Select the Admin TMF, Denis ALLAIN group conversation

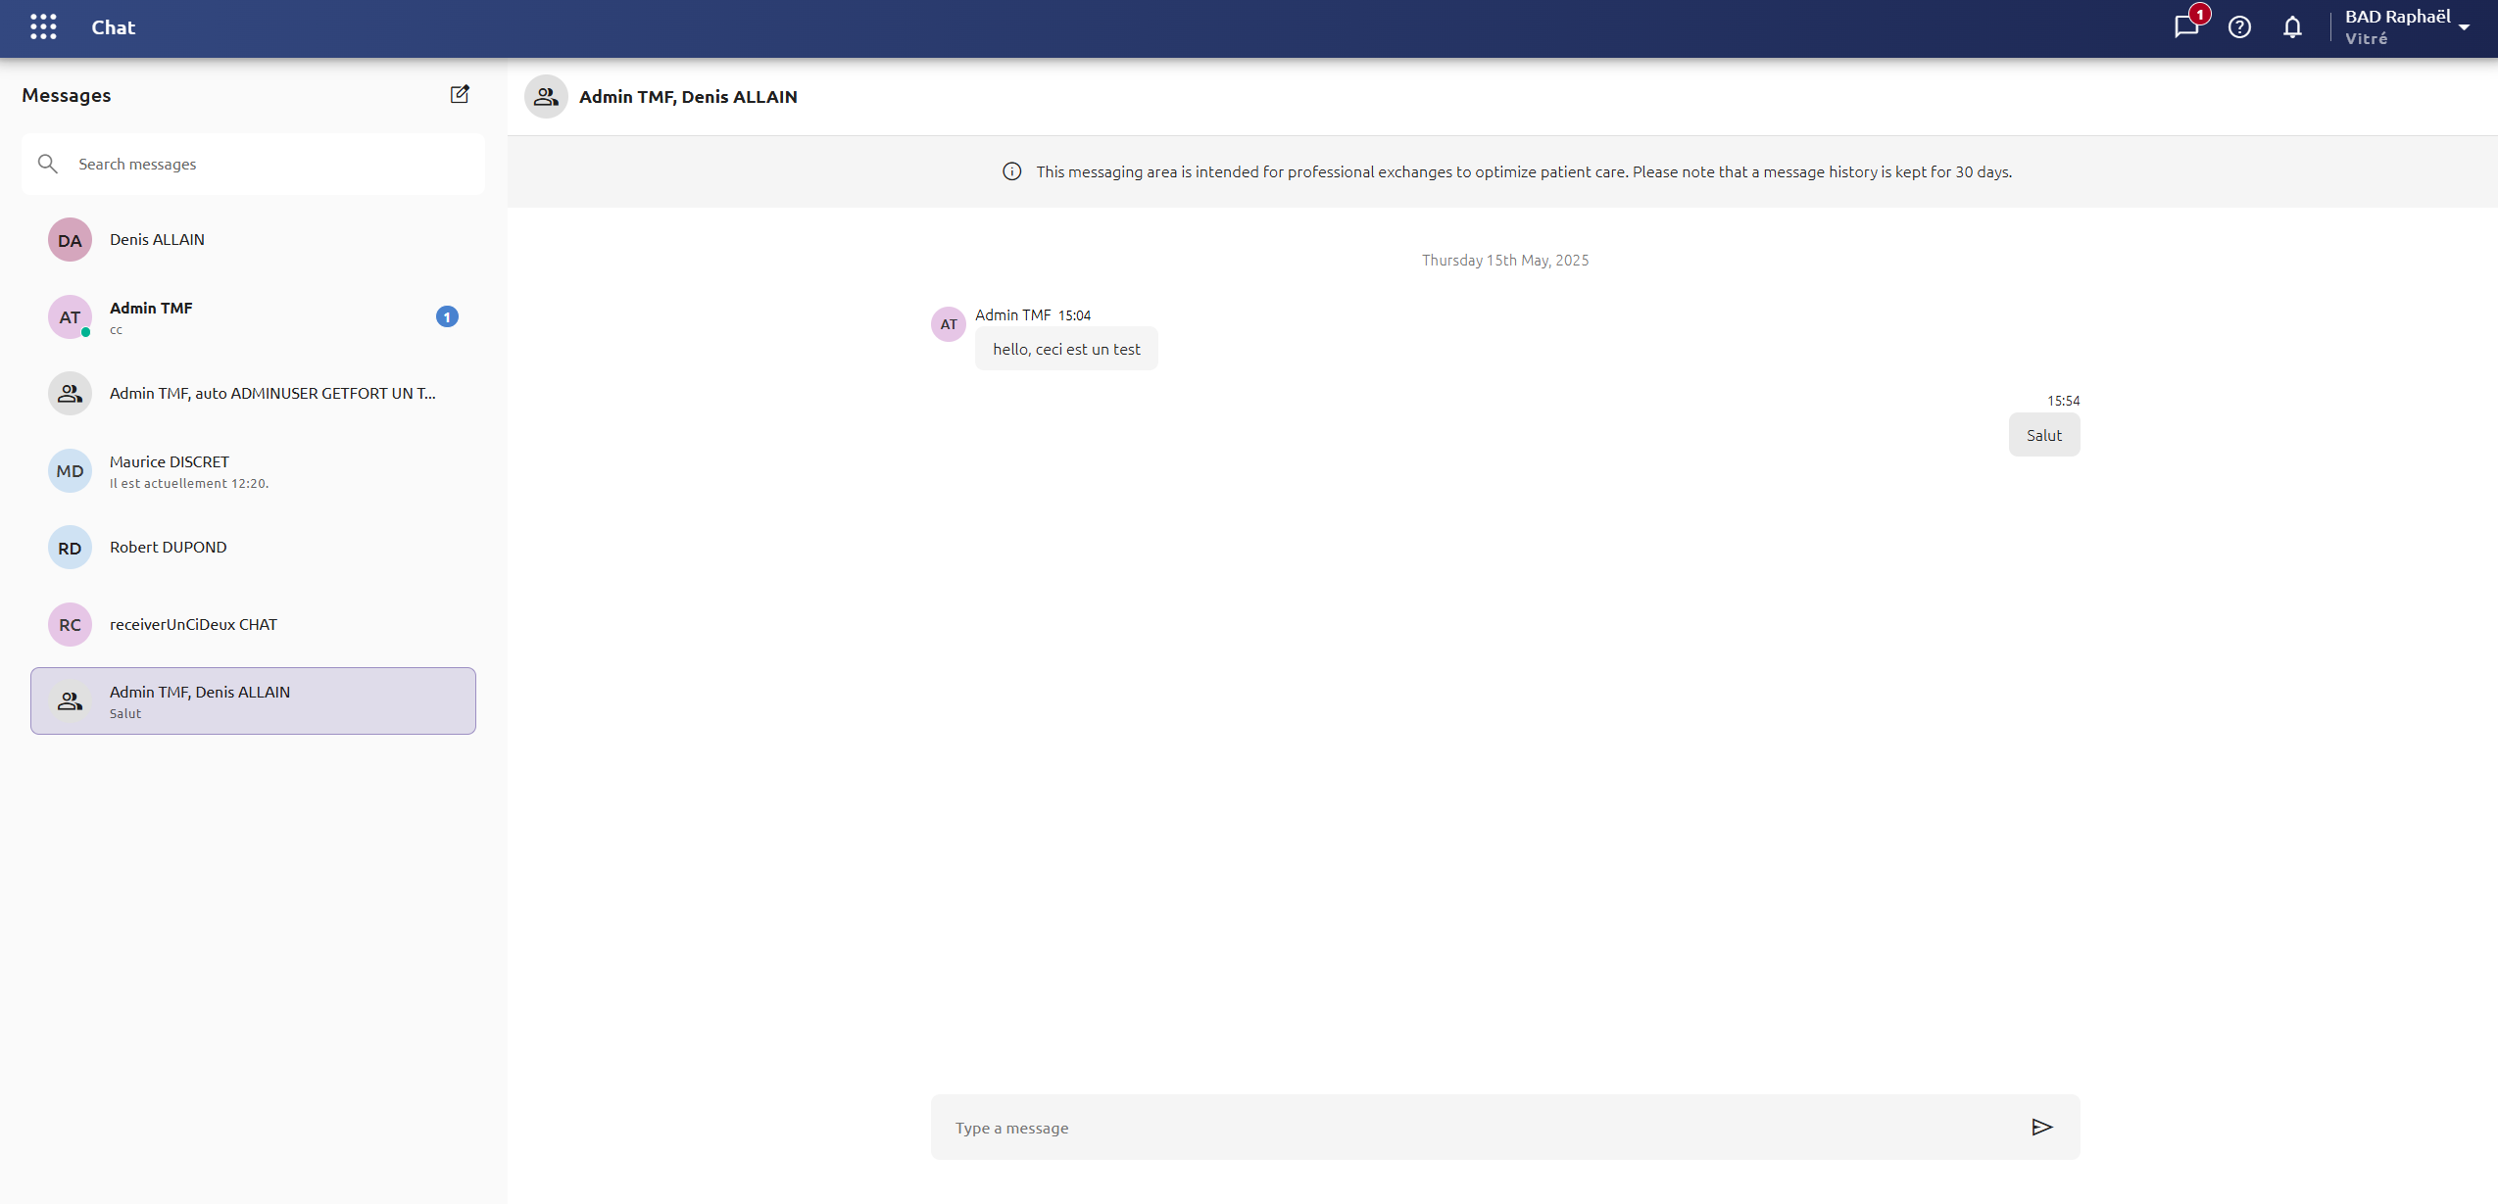pyautogui.click(x=253, y=701)
